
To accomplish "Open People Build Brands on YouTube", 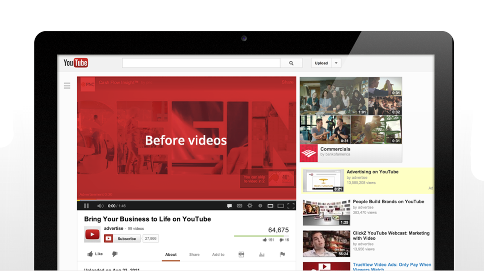I will (x=388, y=202).
